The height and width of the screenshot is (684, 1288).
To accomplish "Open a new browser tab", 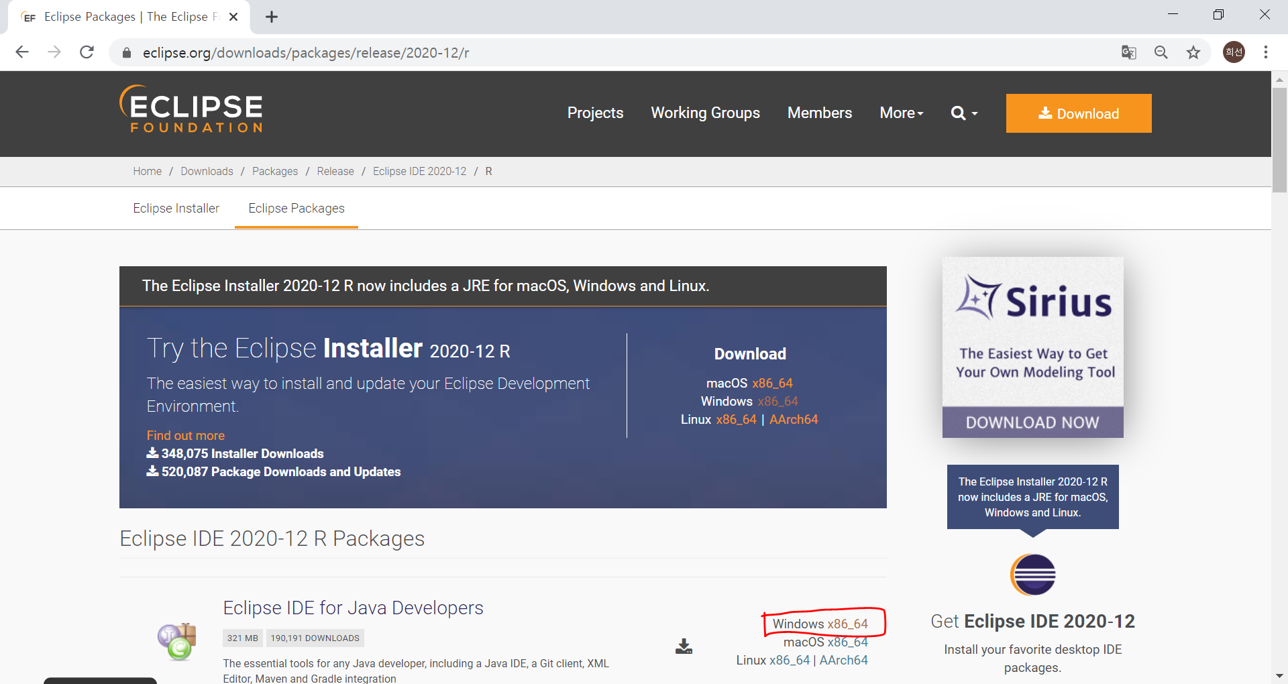I will 272,17.
